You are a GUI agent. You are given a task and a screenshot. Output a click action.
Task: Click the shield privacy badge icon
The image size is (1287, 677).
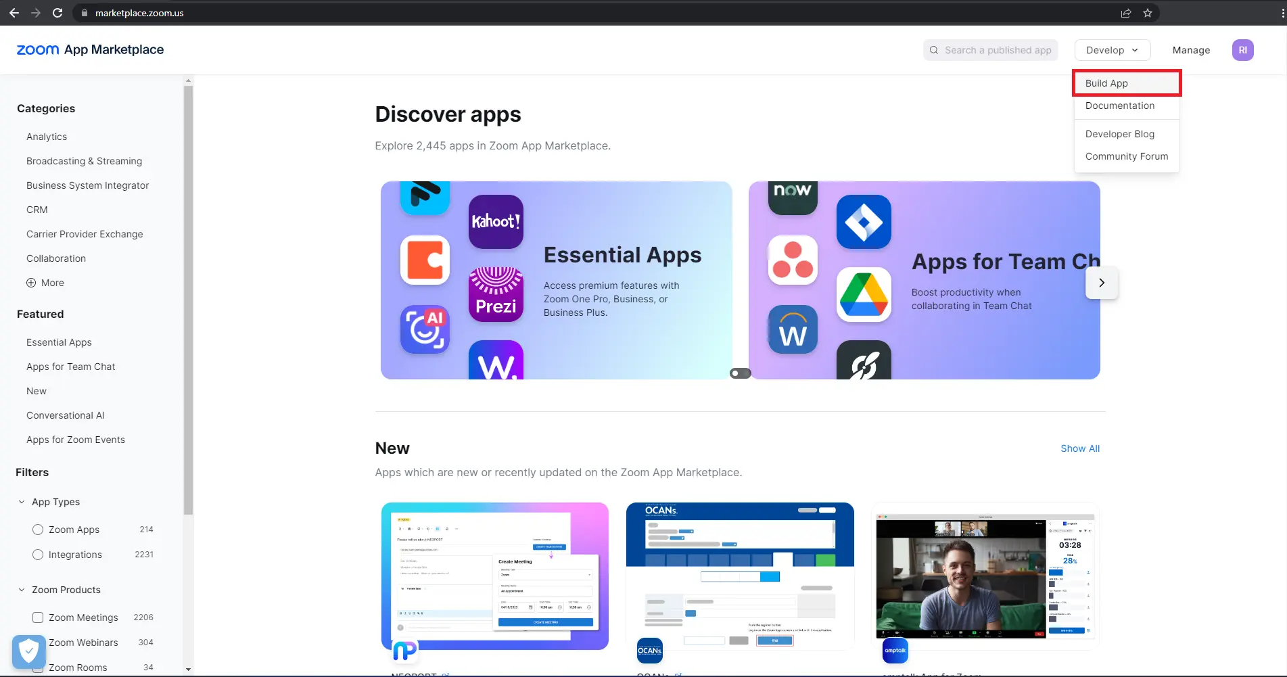[x=28, y=652]
